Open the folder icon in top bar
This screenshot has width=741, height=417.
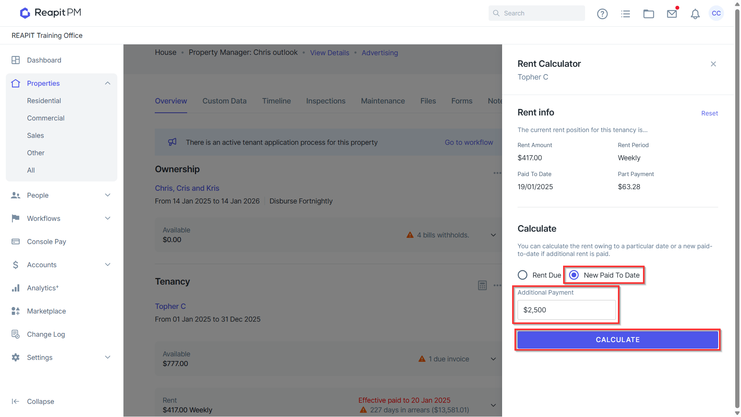click(x=649, y=14)
